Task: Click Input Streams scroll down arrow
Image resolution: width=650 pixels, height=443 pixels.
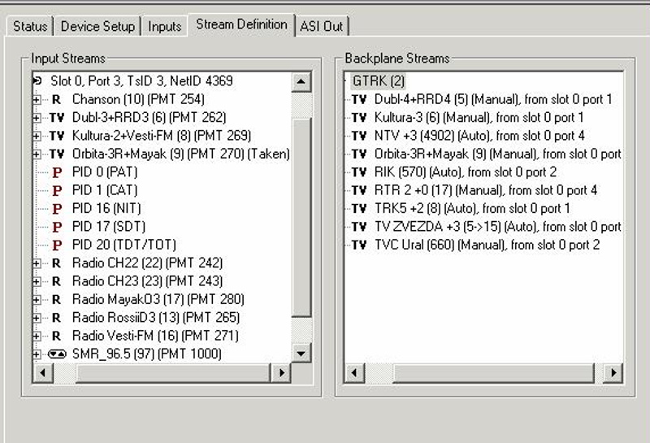Action: click(x=301, y=354)
